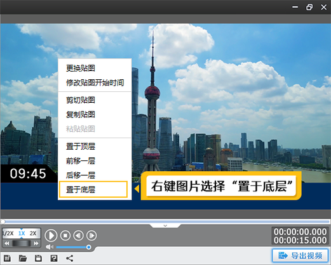Start playback with the play button
The height and width of the screenshot is (265, 331).
click(51, 235)
